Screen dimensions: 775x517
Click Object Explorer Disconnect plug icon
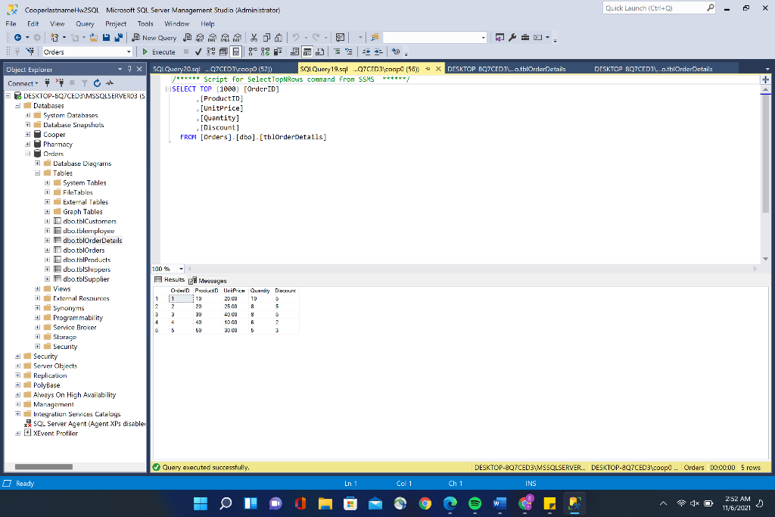(x=60, y=83)
